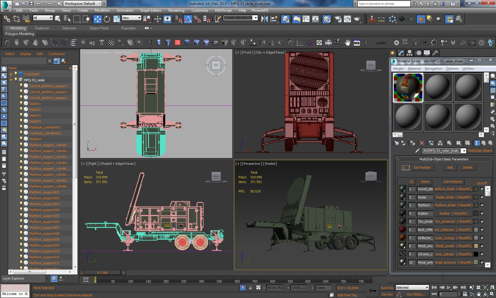Open the Mirror tool
The image size is (496, 298).
tap(265, 19)
